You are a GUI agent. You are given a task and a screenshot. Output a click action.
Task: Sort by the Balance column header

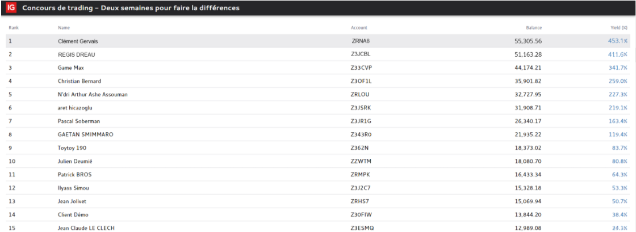[534, 28]
